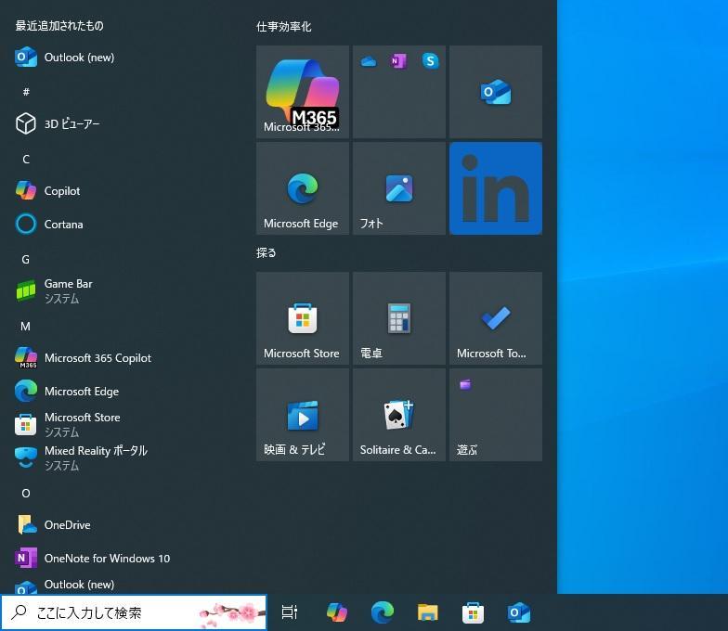This screenshot has width=728, height=631.
Task: Open Copilot from the taskbar
Action: 337,612
